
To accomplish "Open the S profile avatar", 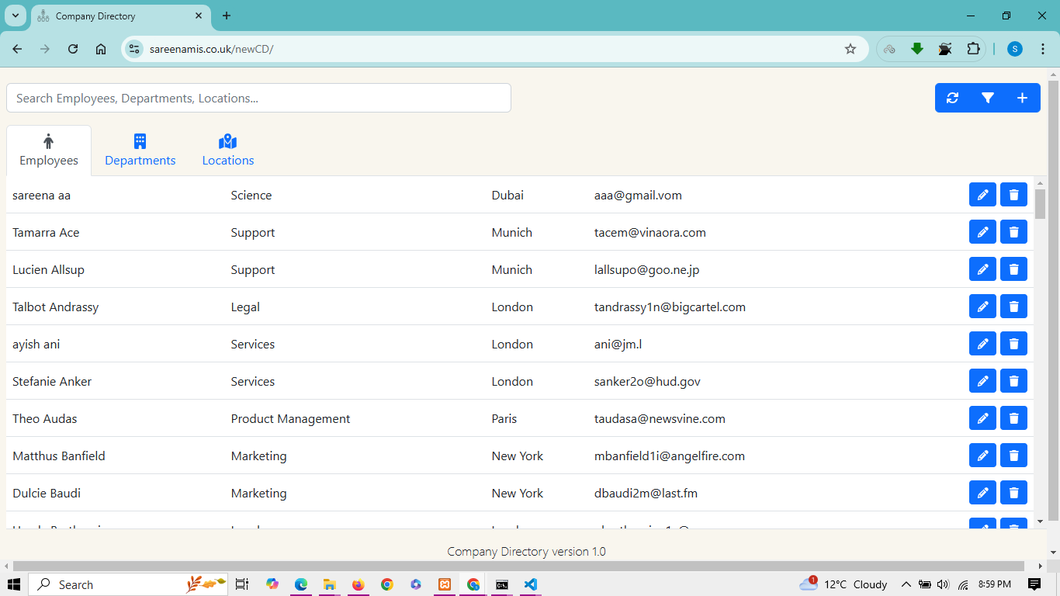I will click(1015, 49).
